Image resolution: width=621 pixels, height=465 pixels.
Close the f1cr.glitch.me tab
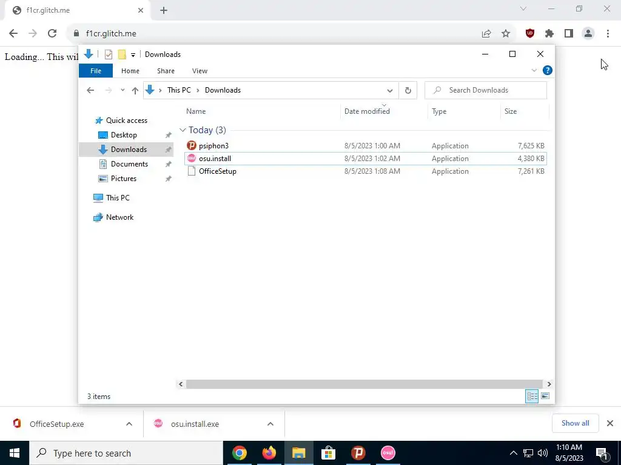pos(141,10)
